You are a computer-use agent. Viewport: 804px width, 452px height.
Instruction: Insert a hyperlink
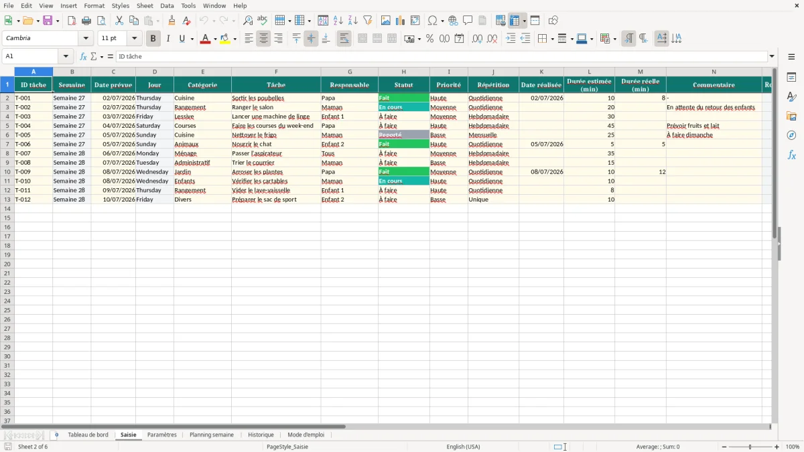point(454,21)
